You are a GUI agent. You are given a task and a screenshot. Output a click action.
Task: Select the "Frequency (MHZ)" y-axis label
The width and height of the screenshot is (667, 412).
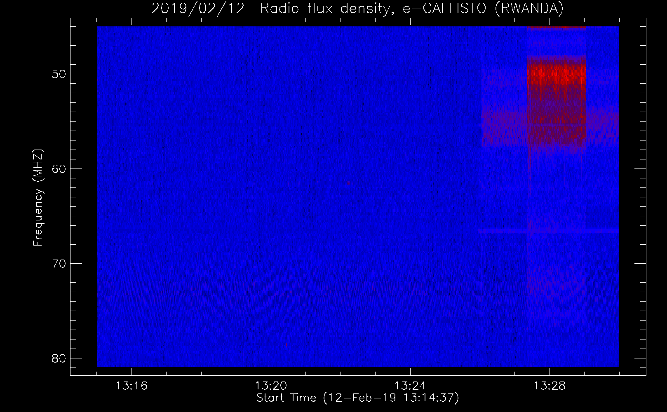pyautogui.click(x=38, y=198)
